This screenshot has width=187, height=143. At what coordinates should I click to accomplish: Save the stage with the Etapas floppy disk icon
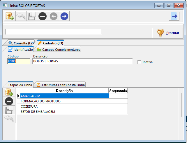[x=9, y=110]
